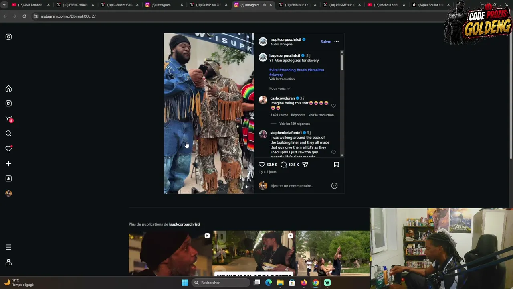Open the #slavery hashtag
The image size is (513, 289).
click(276, 75)
